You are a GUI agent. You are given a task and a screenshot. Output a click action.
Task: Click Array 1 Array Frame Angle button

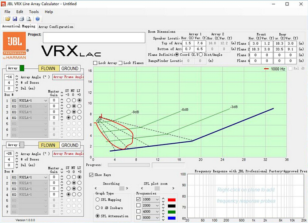point(68,77)
